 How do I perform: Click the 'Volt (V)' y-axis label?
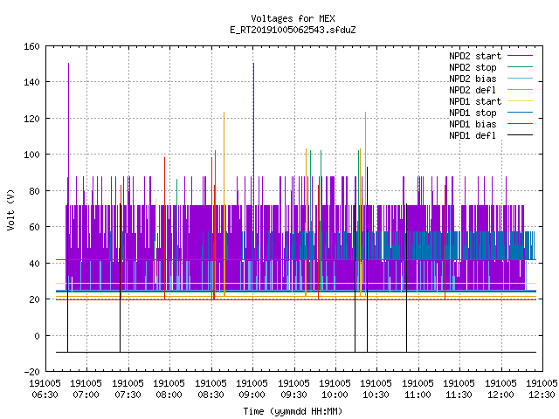(x=10, y=209)
